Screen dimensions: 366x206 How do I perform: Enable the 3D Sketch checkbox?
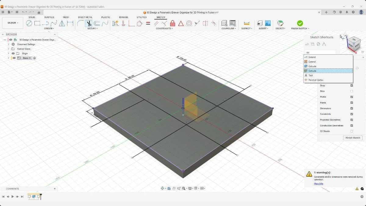tap(352, 131)
